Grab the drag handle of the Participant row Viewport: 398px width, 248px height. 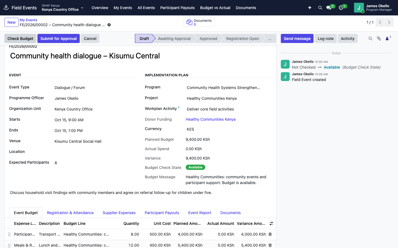pos(9,234)
